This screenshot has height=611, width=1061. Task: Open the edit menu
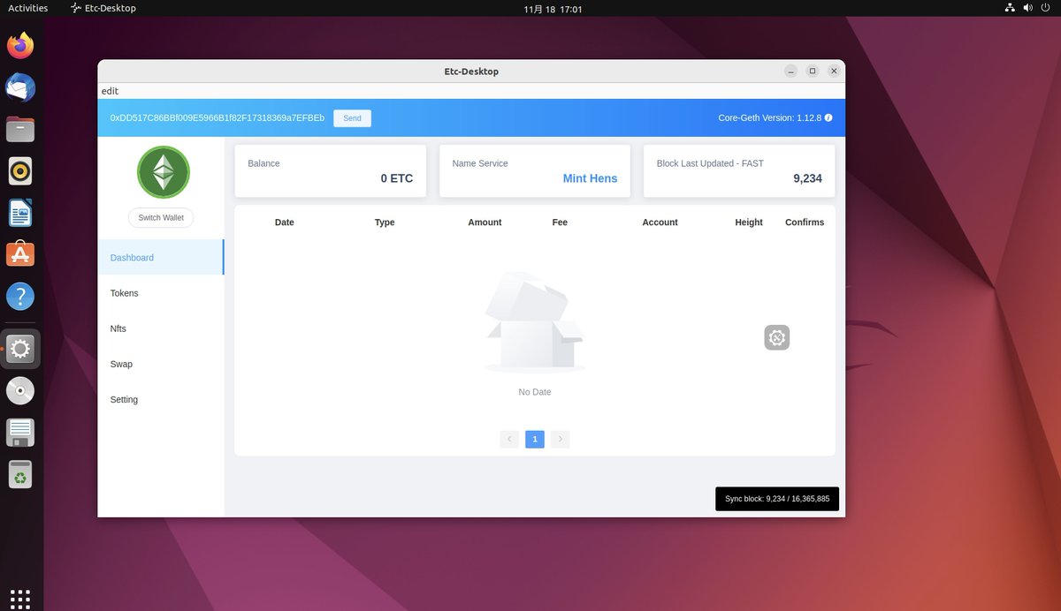[110, 91]
